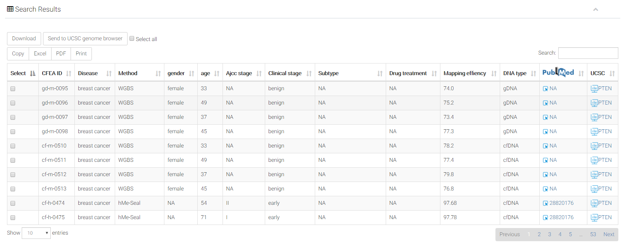The image size is (623, 247).
Task: Click the PubMed logo column header
Action: click(558, 72)
